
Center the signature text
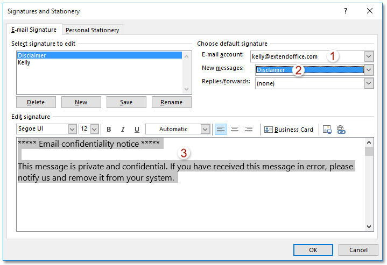point(235,130)
